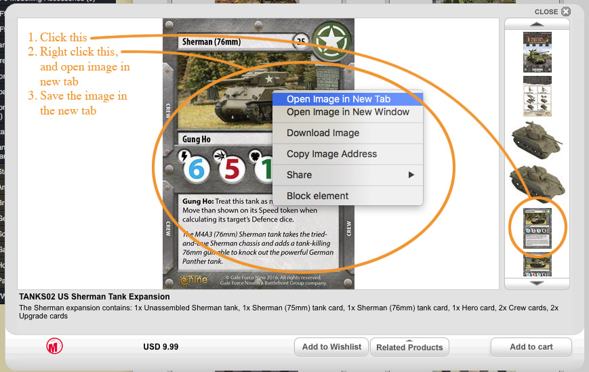The width and height of the screenshot is (589, 372).
Task: Click the card's 25 point cost badge
Action: 301,41
